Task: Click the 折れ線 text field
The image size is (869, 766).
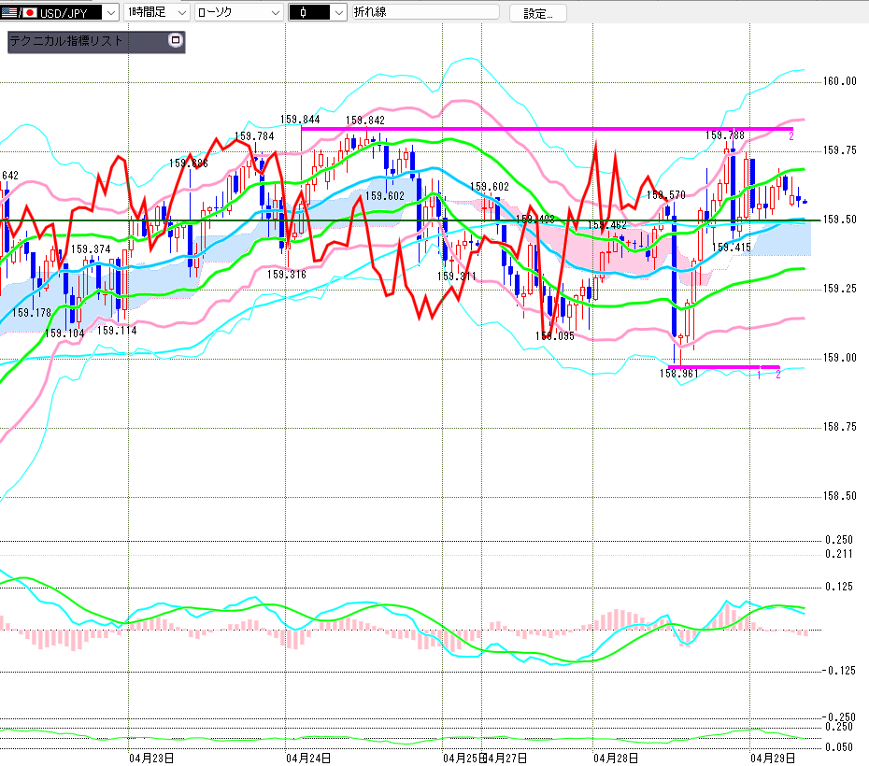Action: tap(424, 12)
